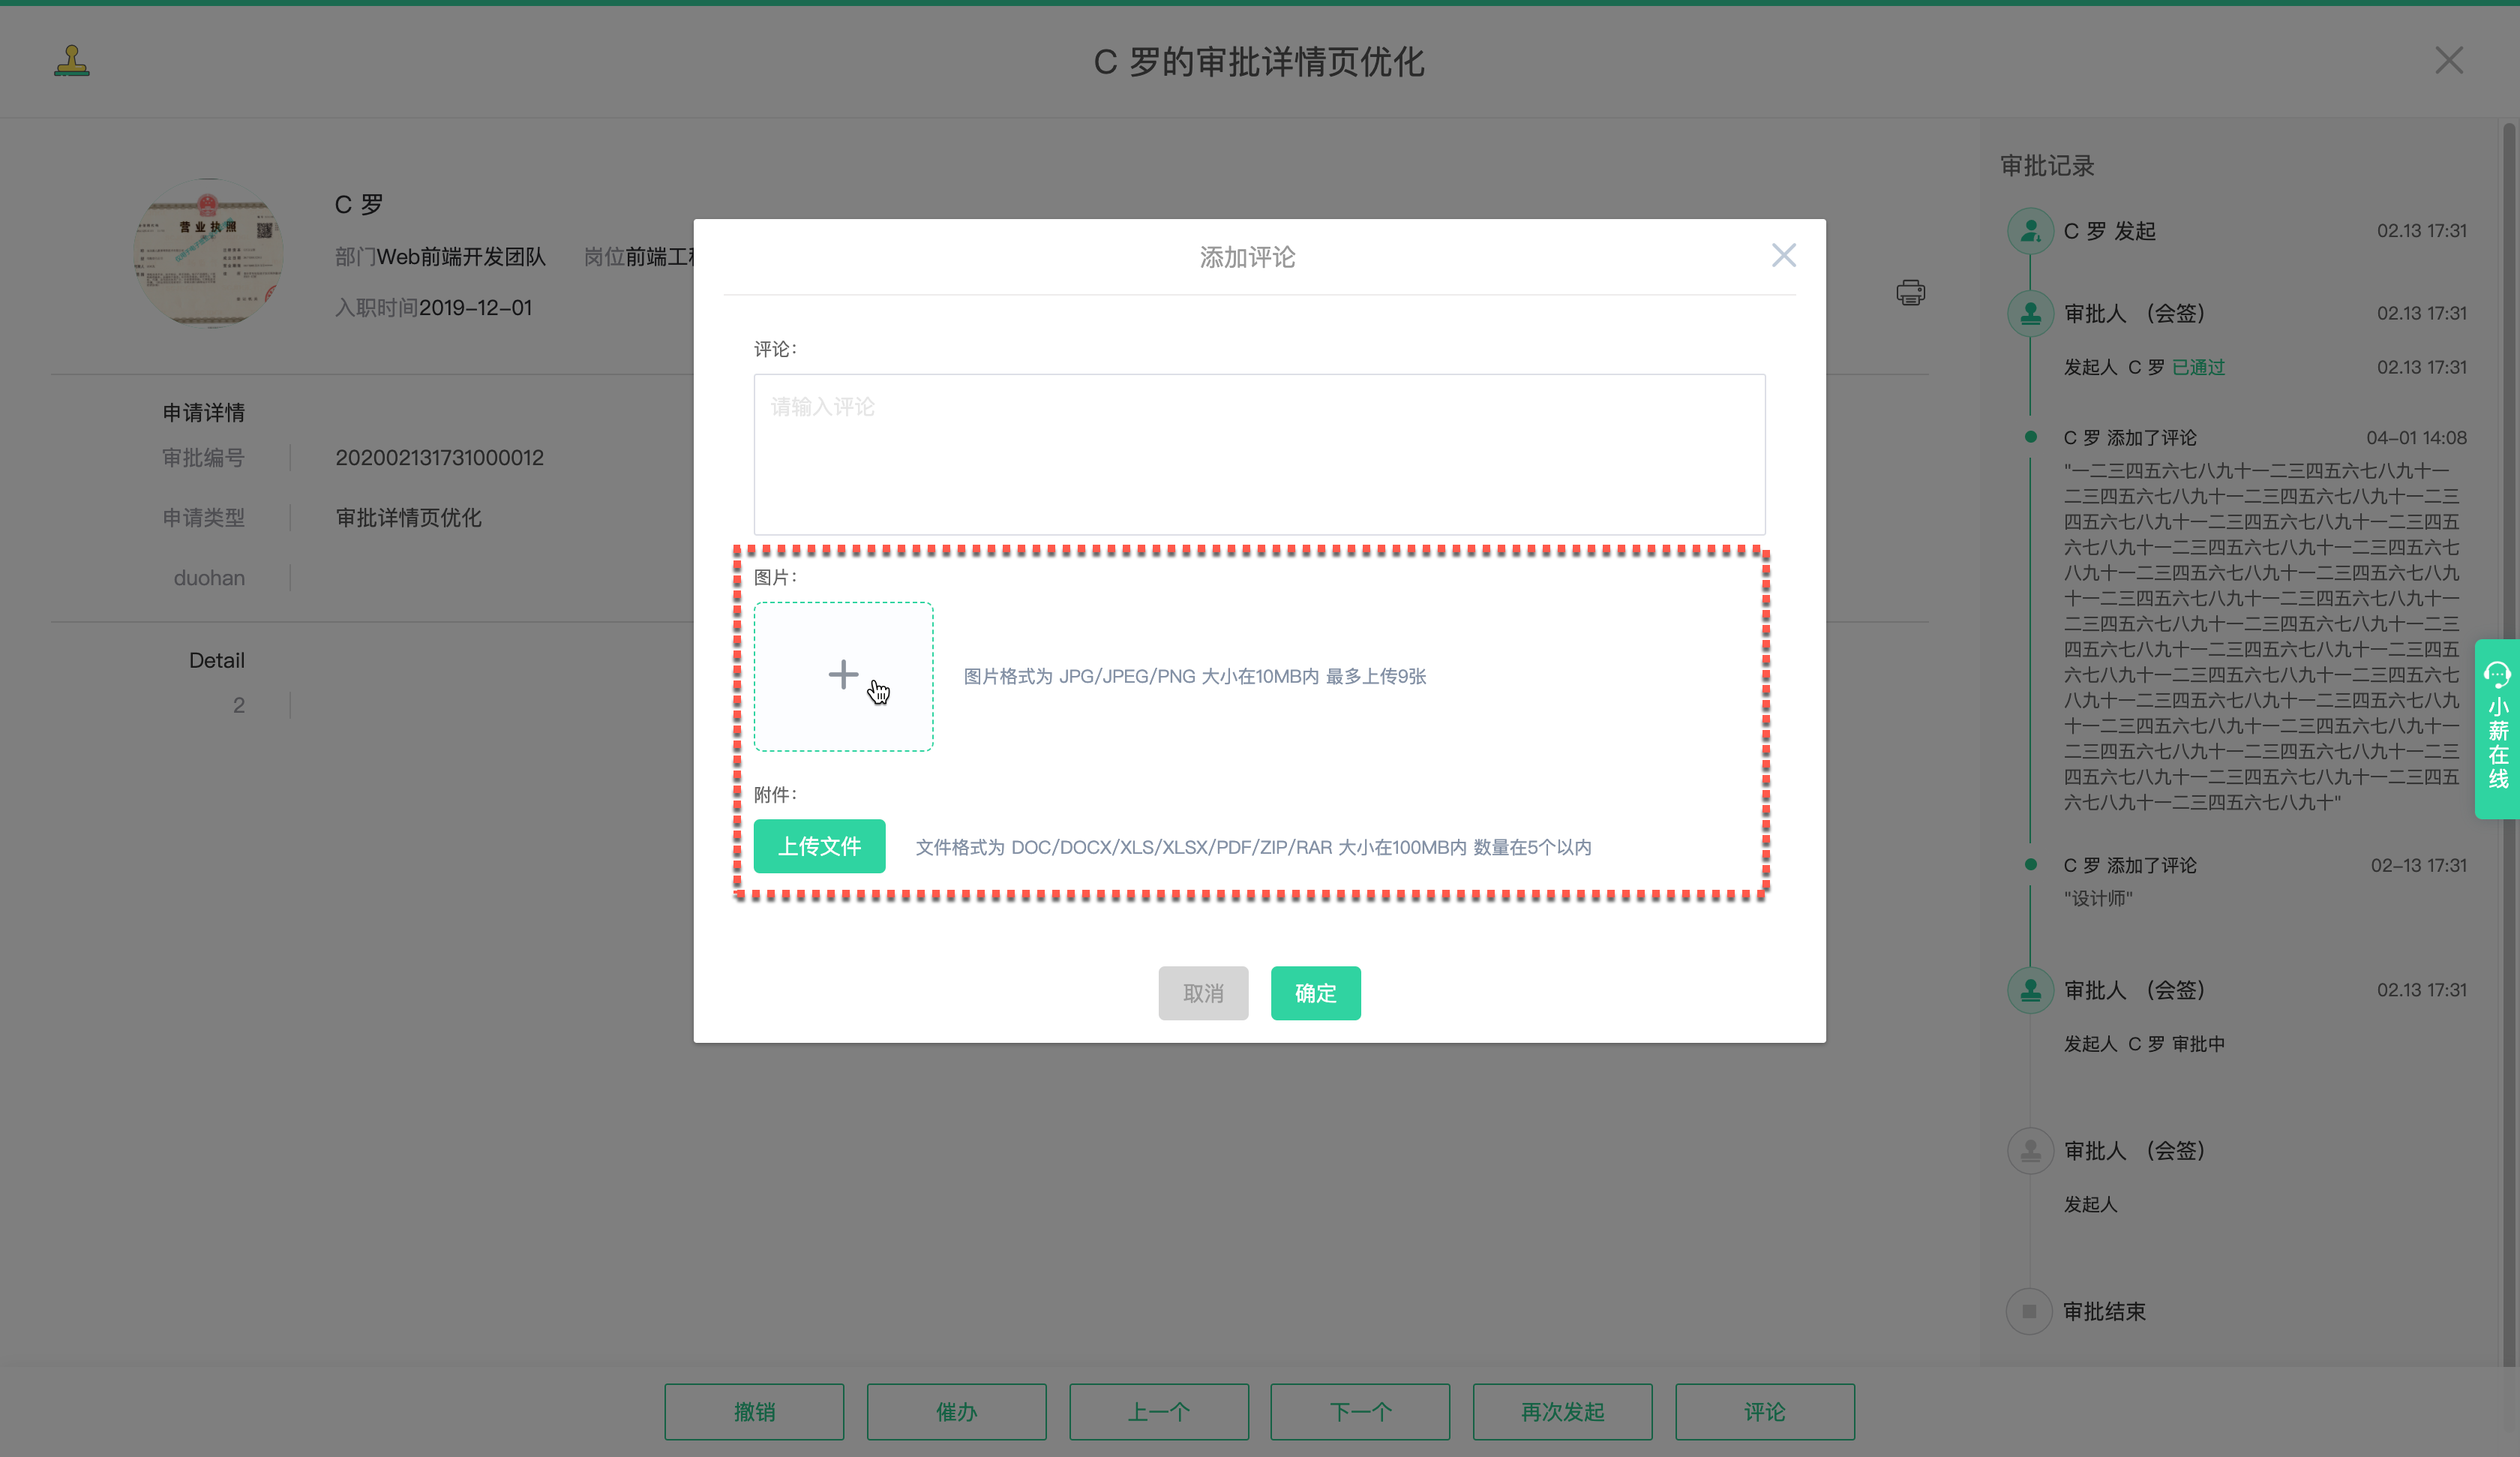Click the 发起人 C 罗 审批中 row
This screenshot has width=2520, height=1457.
point(2144,1044)
